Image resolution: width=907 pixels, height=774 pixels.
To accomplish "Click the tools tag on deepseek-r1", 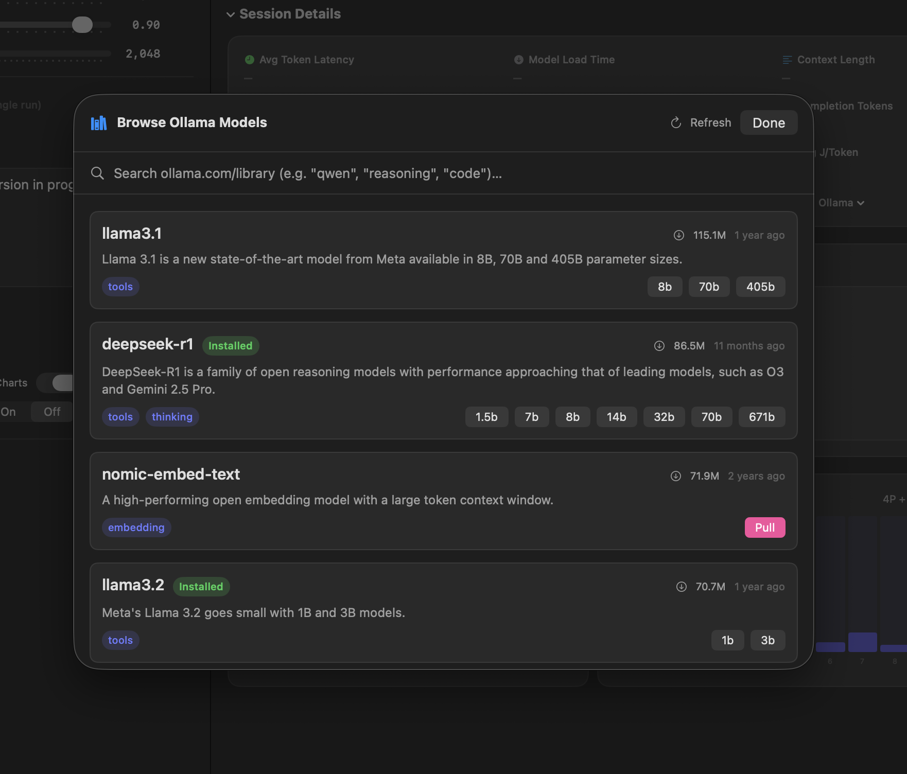I will 120,417.
